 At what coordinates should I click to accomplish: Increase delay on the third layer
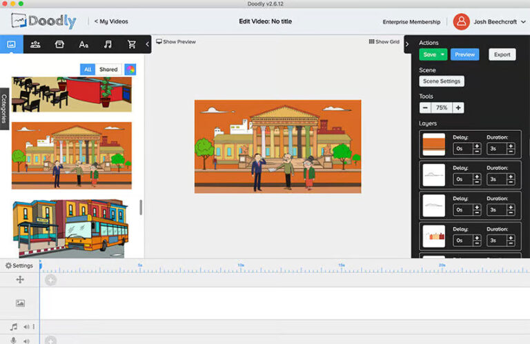tap(477, 208)
